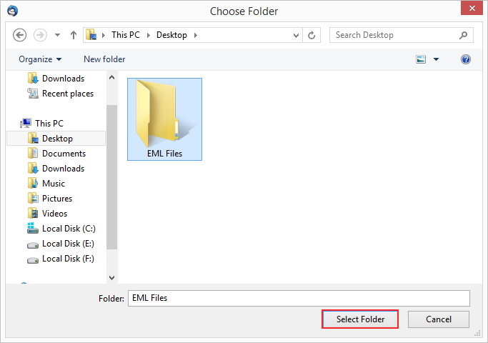Click the Forward navigation arrow
Image resolution: width=488 pixels, height=343 pixels.
tap(40, 35)
